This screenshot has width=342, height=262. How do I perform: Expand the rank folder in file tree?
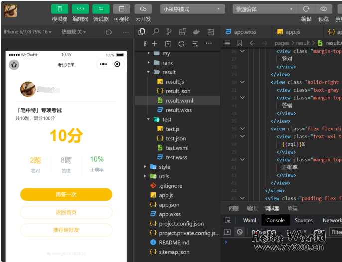coord(167,63)
